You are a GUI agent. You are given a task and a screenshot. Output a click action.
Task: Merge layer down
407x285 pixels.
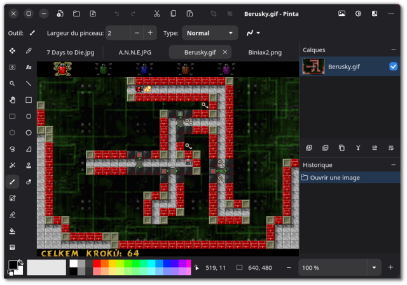coord(358,148)
